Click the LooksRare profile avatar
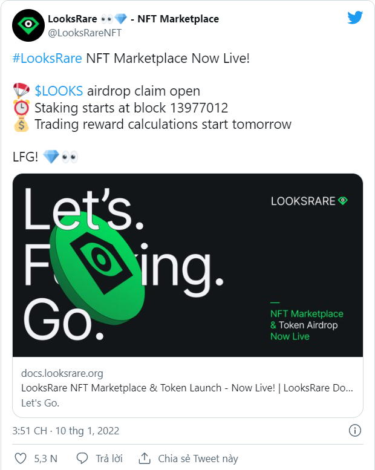 pos(28,25)
